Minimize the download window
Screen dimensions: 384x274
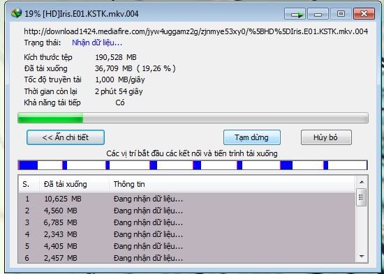[x=318, y=14]
